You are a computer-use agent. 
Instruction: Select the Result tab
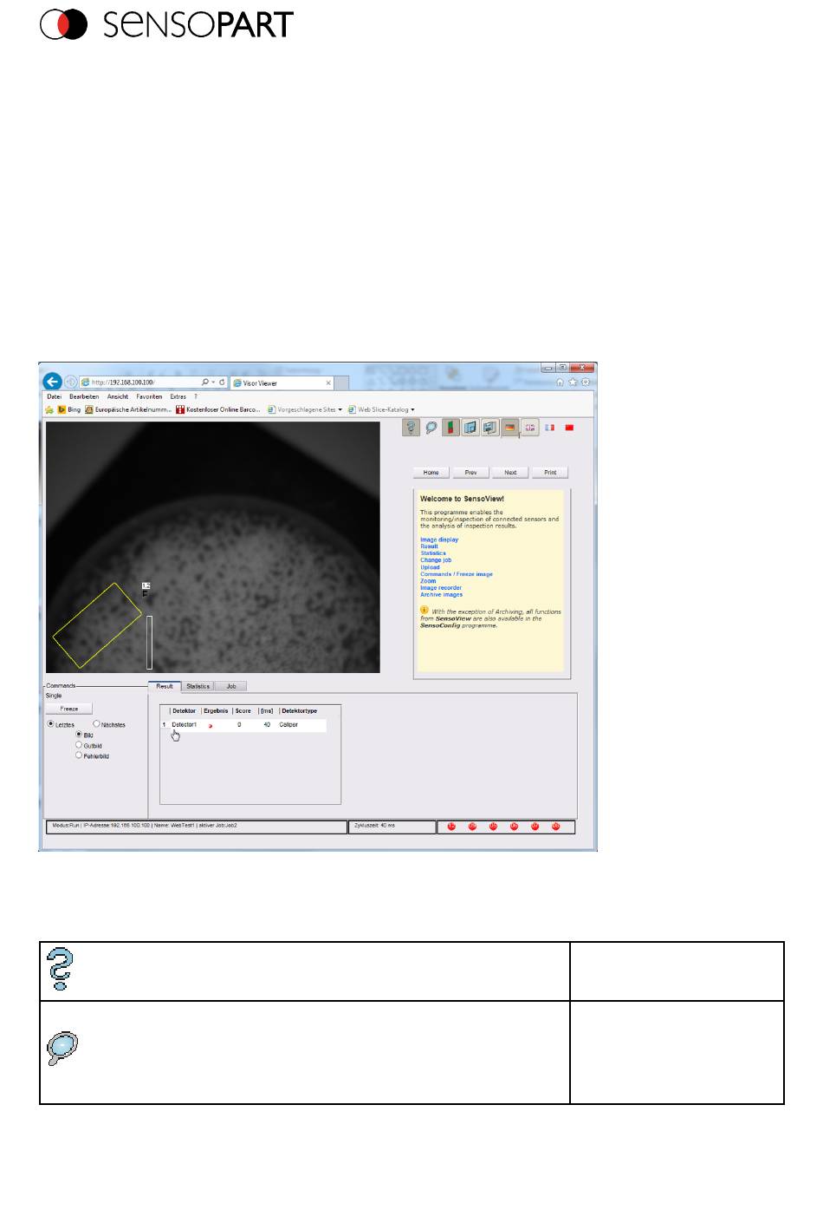(165, 686)
